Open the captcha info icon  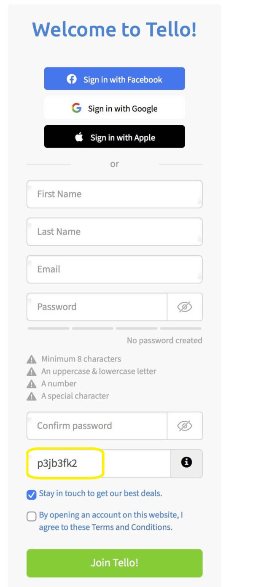186,463
